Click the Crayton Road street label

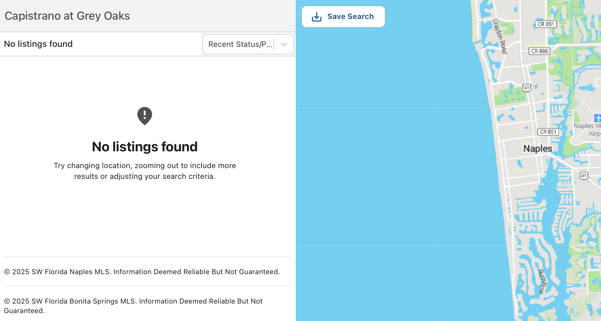click(499, 36)
